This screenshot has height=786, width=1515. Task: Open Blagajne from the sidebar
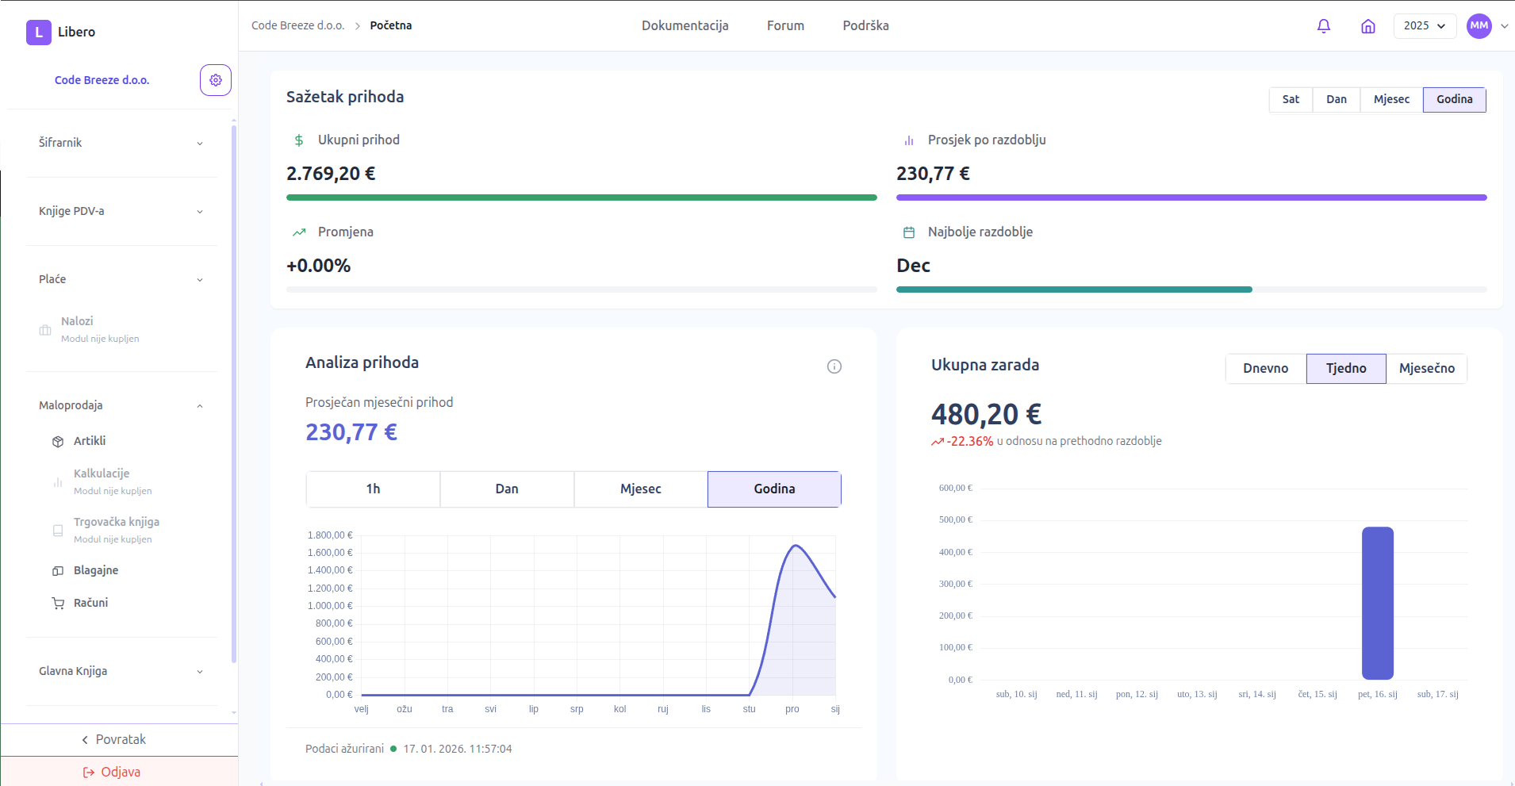tap(95, 570)
